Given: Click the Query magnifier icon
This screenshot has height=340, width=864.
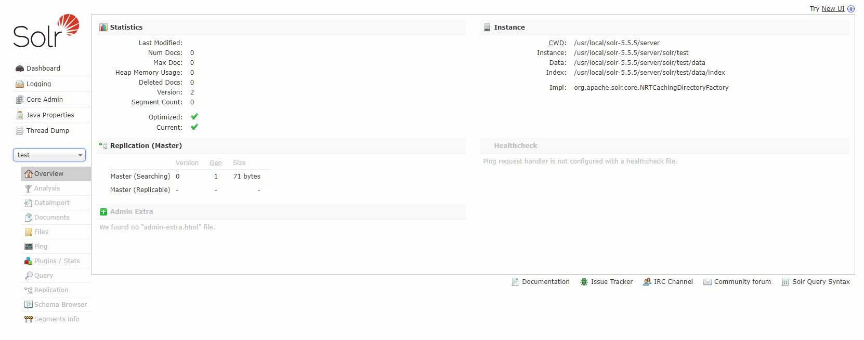Looking at the screenshot, I should pos(29,276).
